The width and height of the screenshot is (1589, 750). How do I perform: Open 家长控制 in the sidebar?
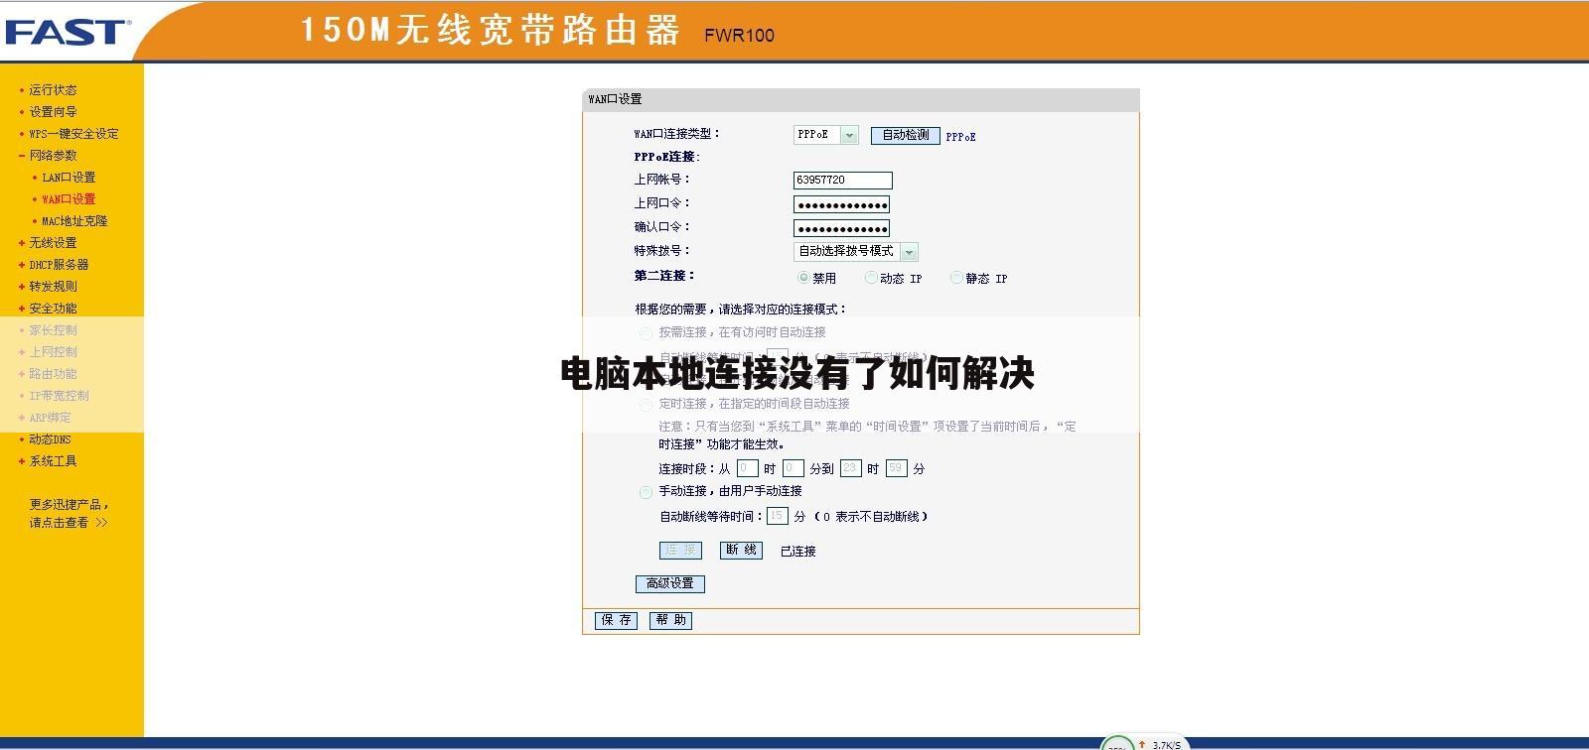[x=53, y=329]
